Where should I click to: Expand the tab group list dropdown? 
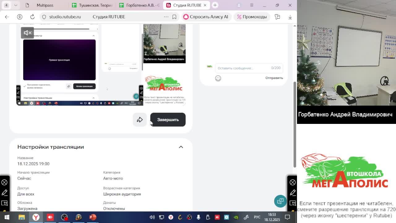click(x=16, y=5)
